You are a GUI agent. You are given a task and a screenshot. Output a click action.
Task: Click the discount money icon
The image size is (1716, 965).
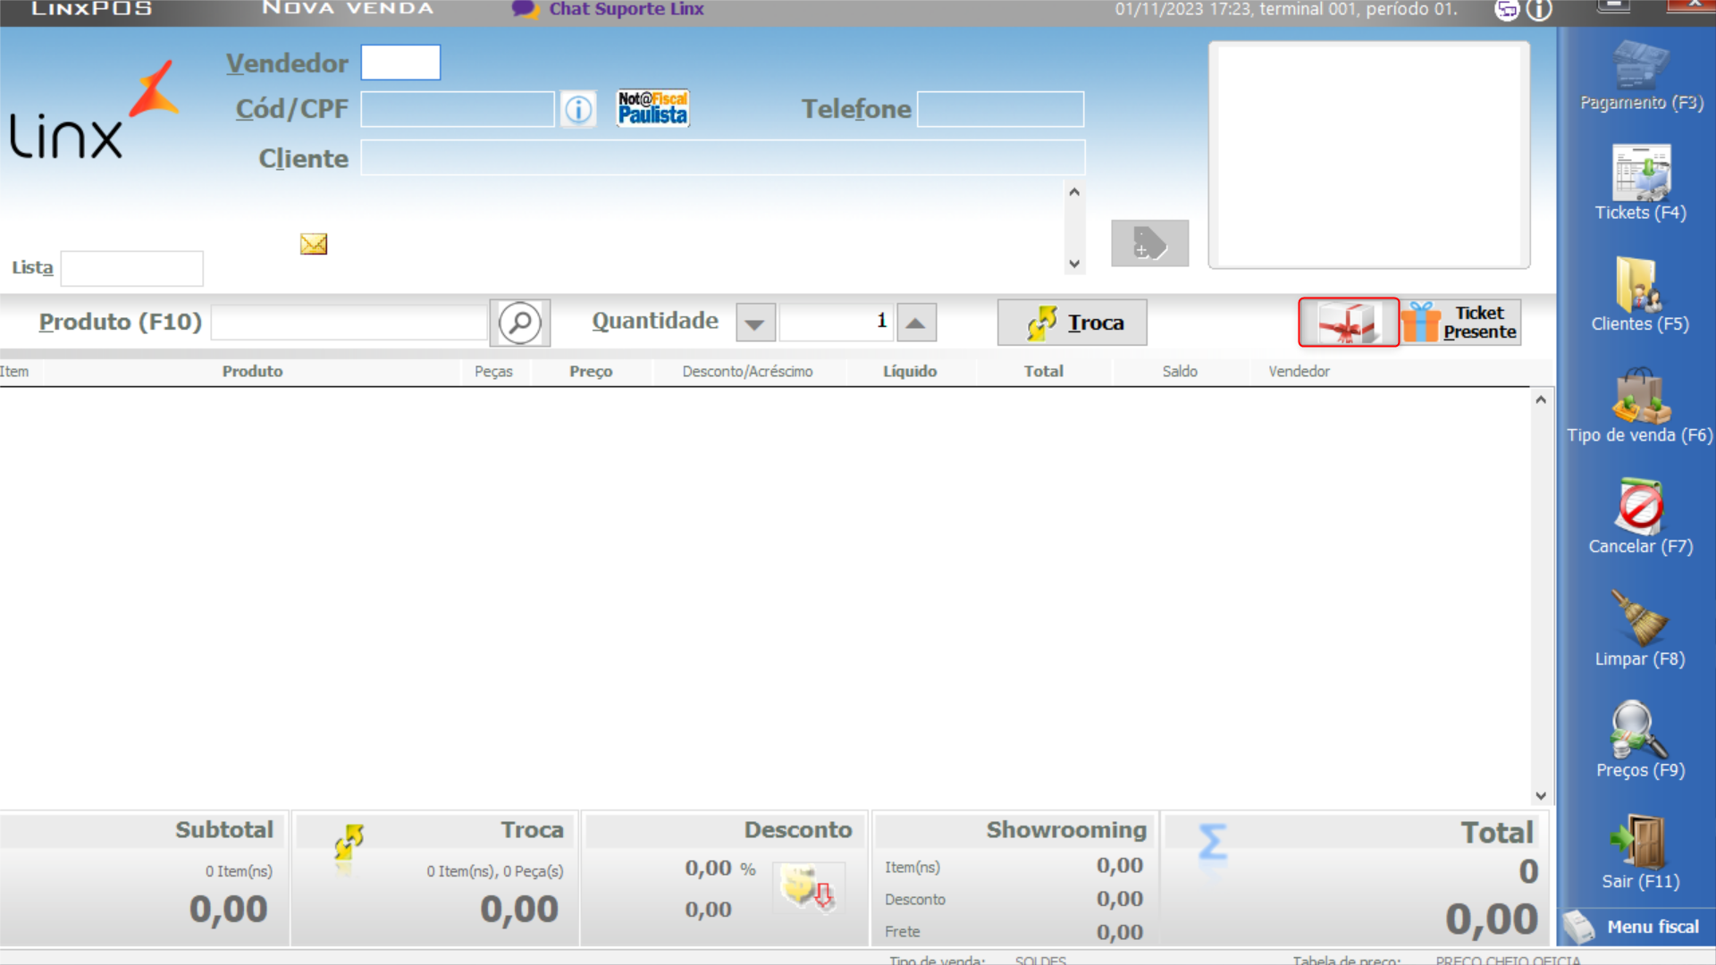click(x=808, y=888)
